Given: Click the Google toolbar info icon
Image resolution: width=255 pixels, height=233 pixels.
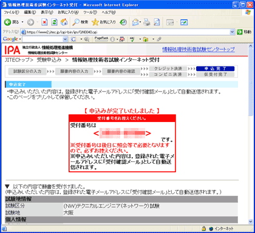Looking at the screenshot, I should (x=112, y=39).
